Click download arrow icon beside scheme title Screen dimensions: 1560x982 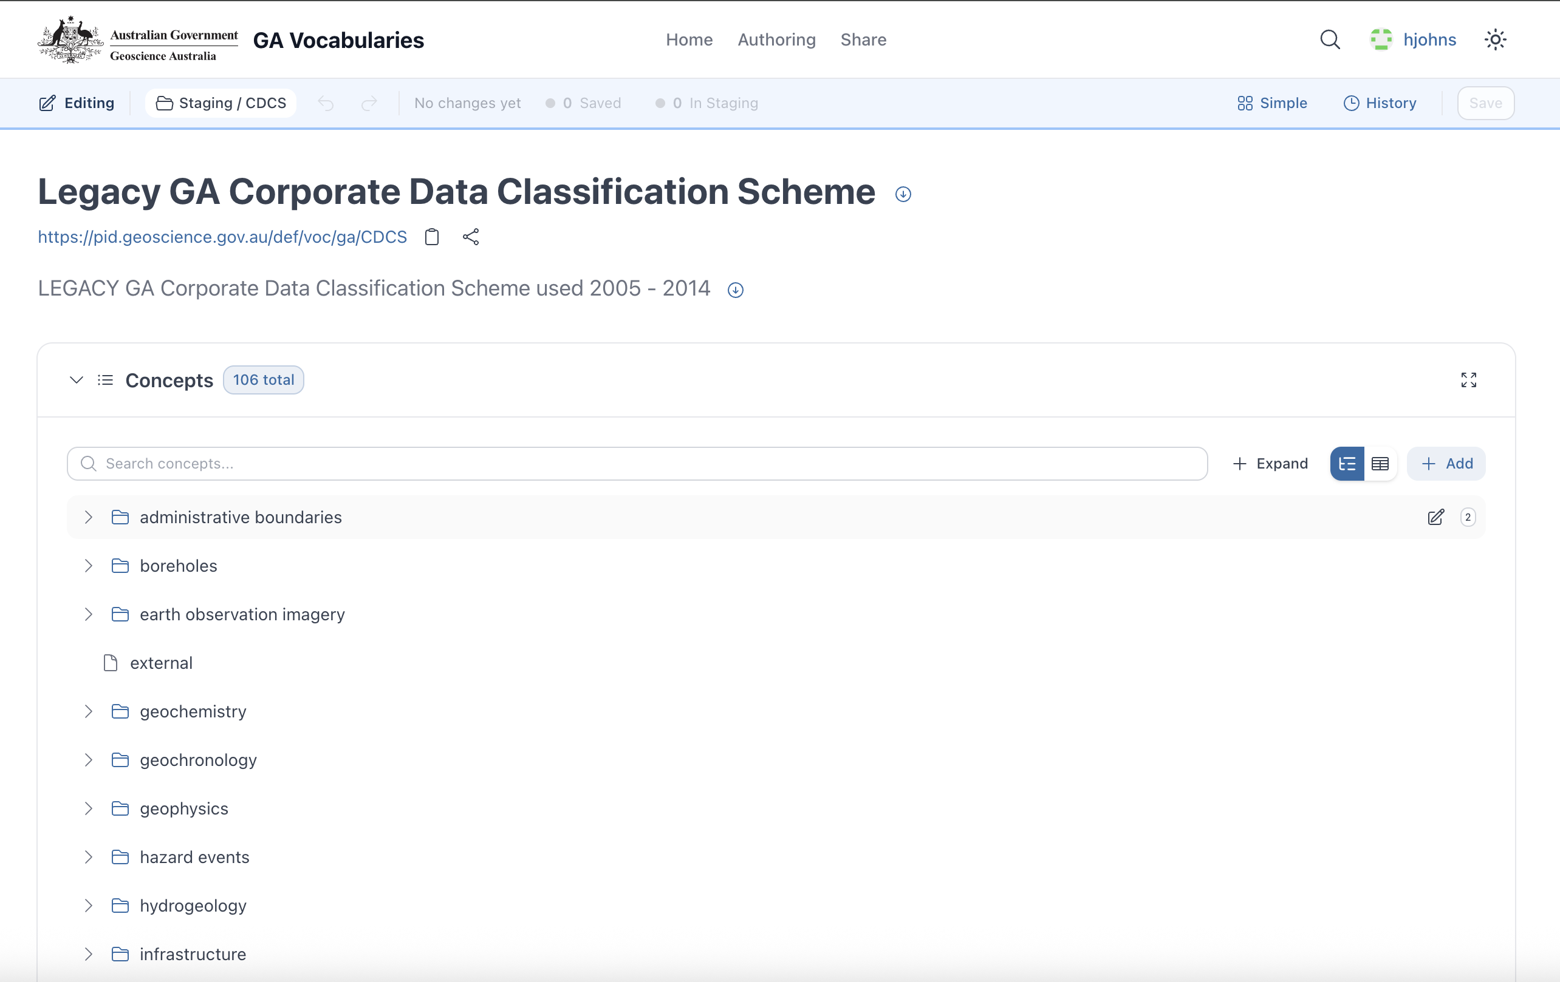click(903, 194)
